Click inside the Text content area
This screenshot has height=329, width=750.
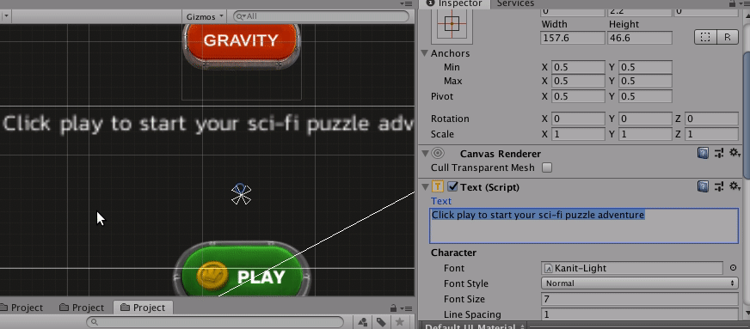[583, 226]
